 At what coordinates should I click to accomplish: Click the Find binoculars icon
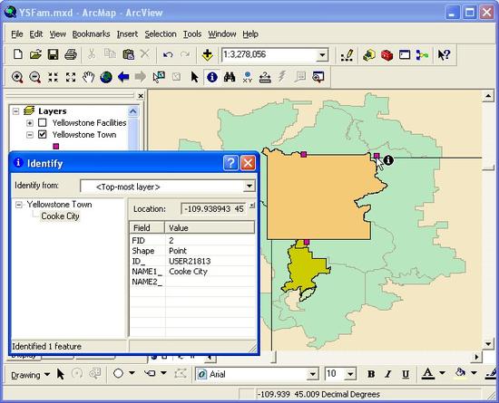[x=230, y=77]
